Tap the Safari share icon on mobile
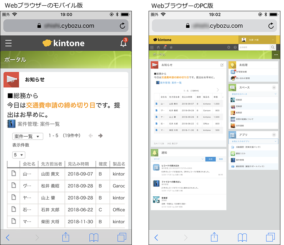 pyautogui.click(x=65, y=237)
